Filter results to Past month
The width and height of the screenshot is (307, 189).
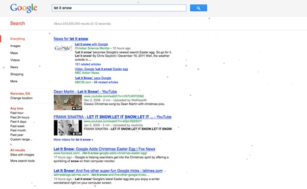18,130
